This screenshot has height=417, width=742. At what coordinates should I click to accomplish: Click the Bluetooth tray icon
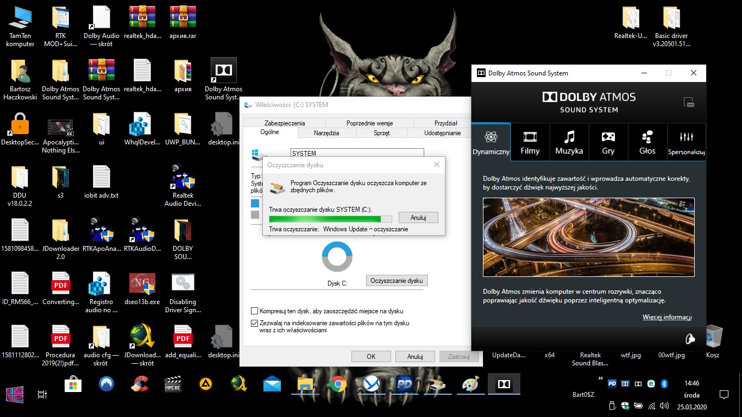(x=664, y=384)
